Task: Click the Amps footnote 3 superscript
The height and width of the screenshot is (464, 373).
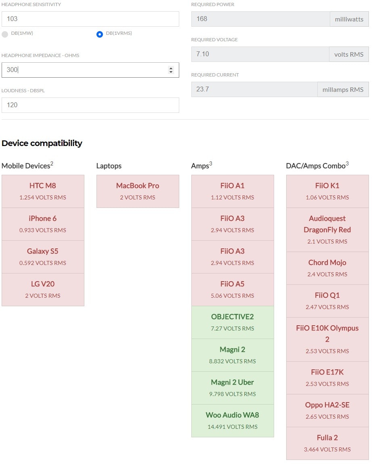Action: click(x=211, y=163)
